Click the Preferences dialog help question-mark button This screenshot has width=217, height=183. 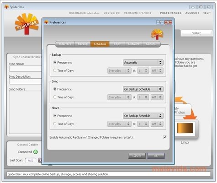[160, 22]
